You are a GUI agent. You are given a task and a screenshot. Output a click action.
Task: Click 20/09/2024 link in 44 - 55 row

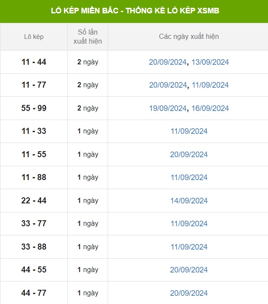189,270
